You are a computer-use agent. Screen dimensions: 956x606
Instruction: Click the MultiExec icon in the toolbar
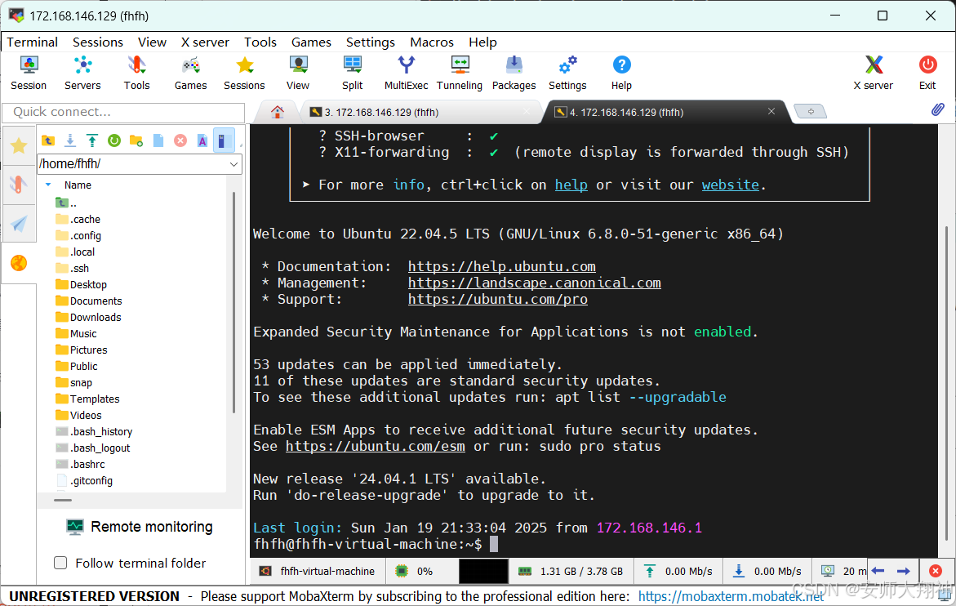[x=406, y=72]
